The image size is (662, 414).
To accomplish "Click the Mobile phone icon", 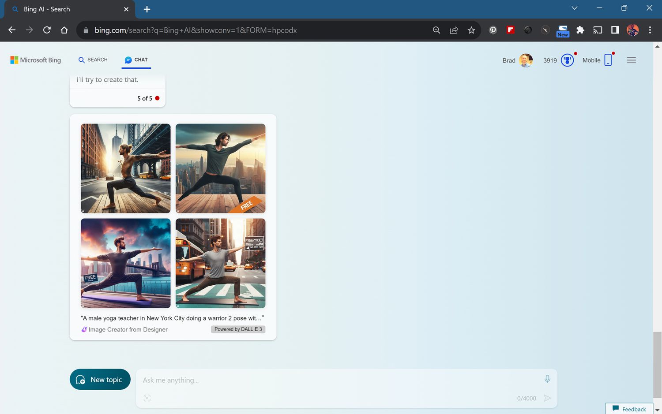I will 608,60.
